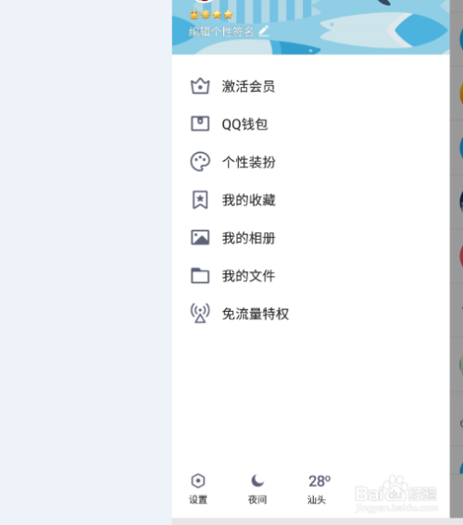Click the 我的相册 label
Image resolution: width=463 pixels, height=525 pixels.
coord(249,238)
